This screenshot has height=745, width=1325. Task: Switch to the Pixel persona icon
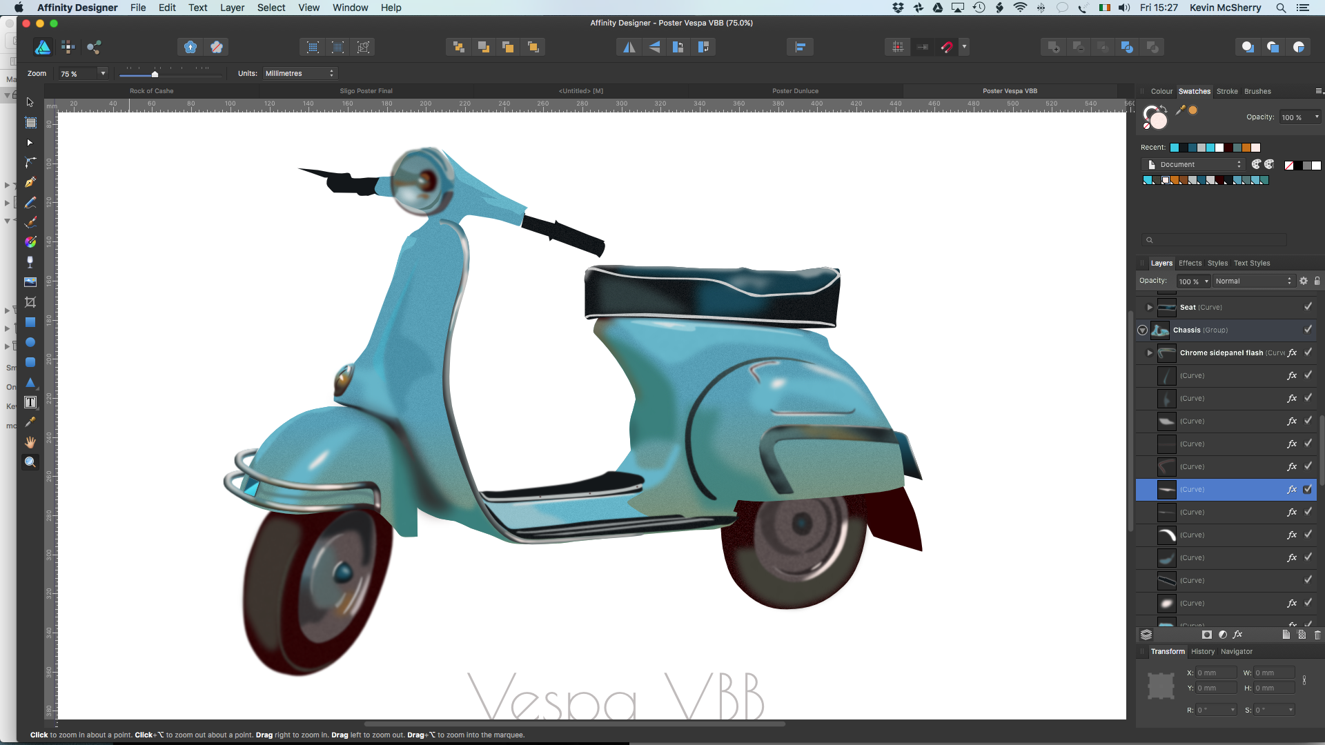[x=68, y=47]
